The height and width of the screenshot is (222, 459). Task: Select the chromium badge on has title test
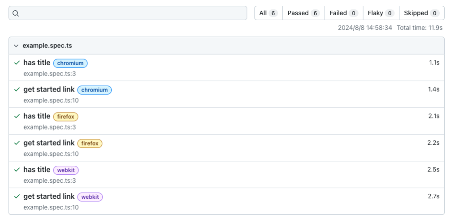pyautogui.click(x=70, y=63)
